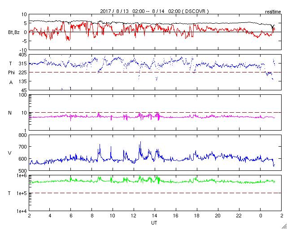Click the window resize grip in the corner

pos(284,226)
